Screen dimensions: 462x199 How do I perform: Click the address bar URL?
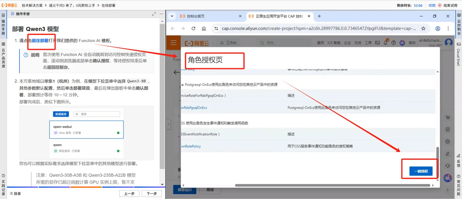click(319, 29)
